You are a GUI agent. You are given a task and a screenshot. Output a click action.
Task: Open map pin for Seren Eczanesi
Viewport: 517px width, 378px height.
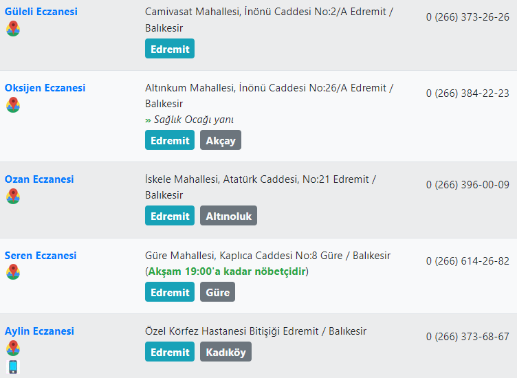13,272
